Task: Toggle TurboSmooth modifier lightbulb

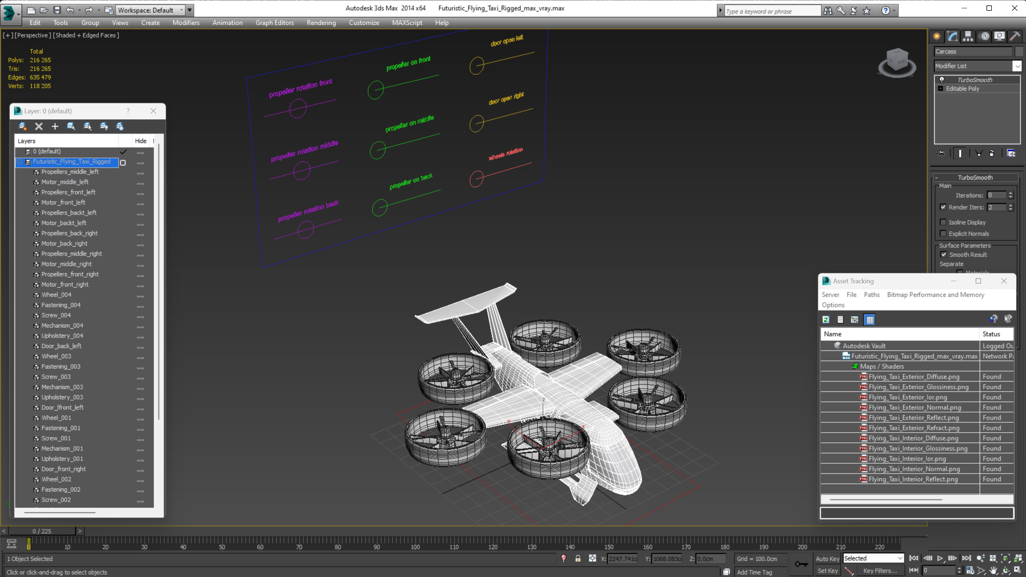Action: pyautogui.click(x=942, y=80)
